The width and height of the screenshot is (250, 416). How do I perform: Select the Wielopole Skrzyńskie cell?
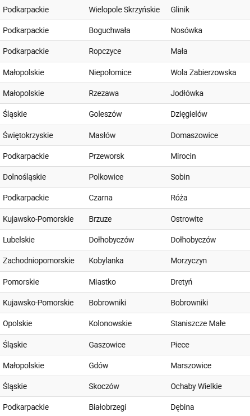point(124,10)
